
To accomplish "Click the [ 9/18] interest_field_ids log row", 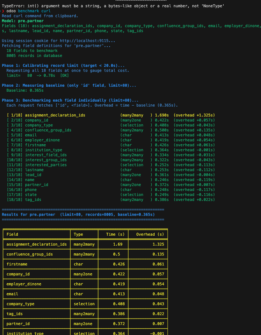I will click(x=111, y=155).
